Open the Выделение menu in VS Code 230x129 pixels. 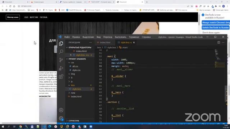tap(88, 37)
